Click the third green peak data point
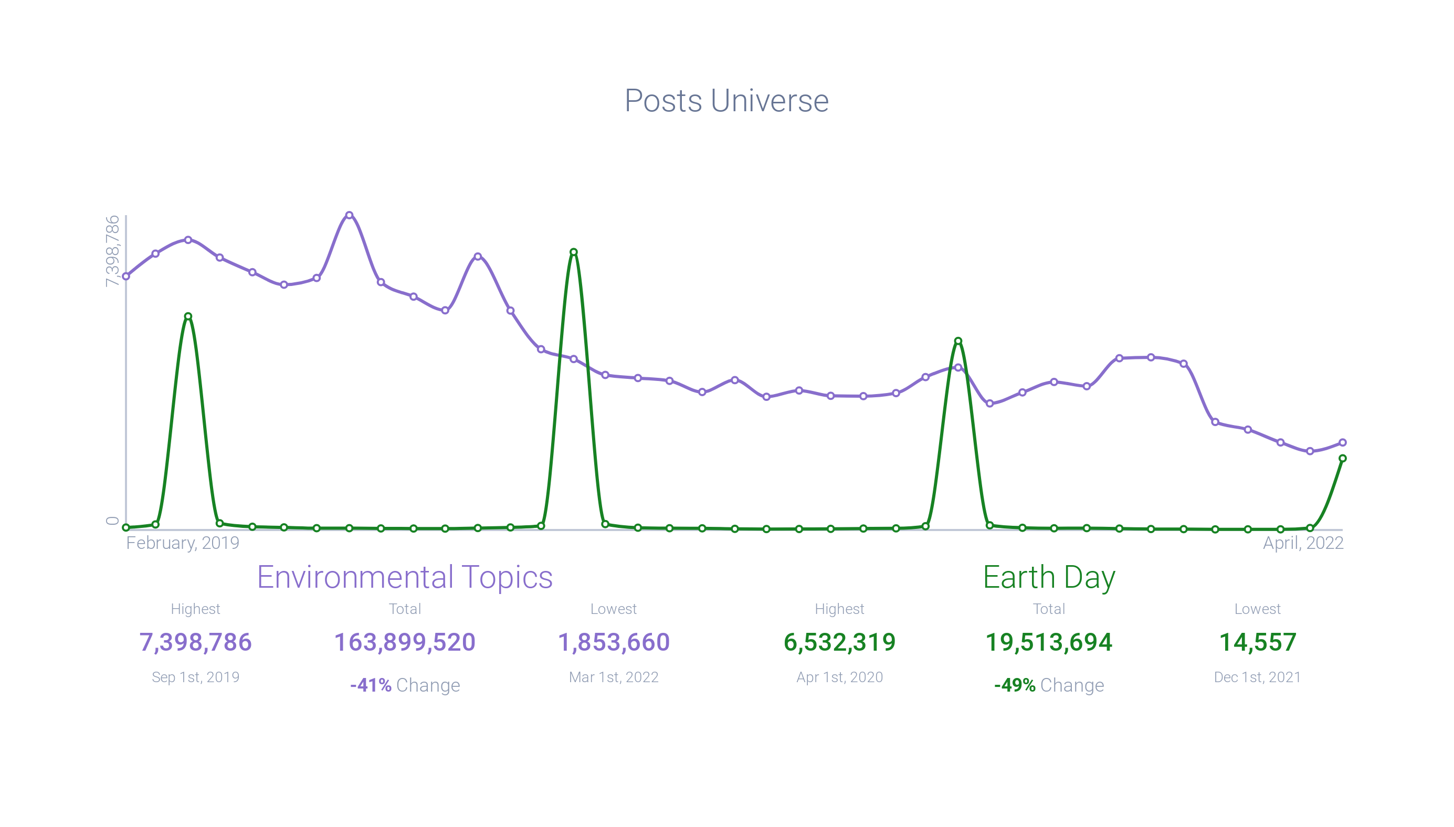The image size is (1454, 827). (x=958, y=342)
